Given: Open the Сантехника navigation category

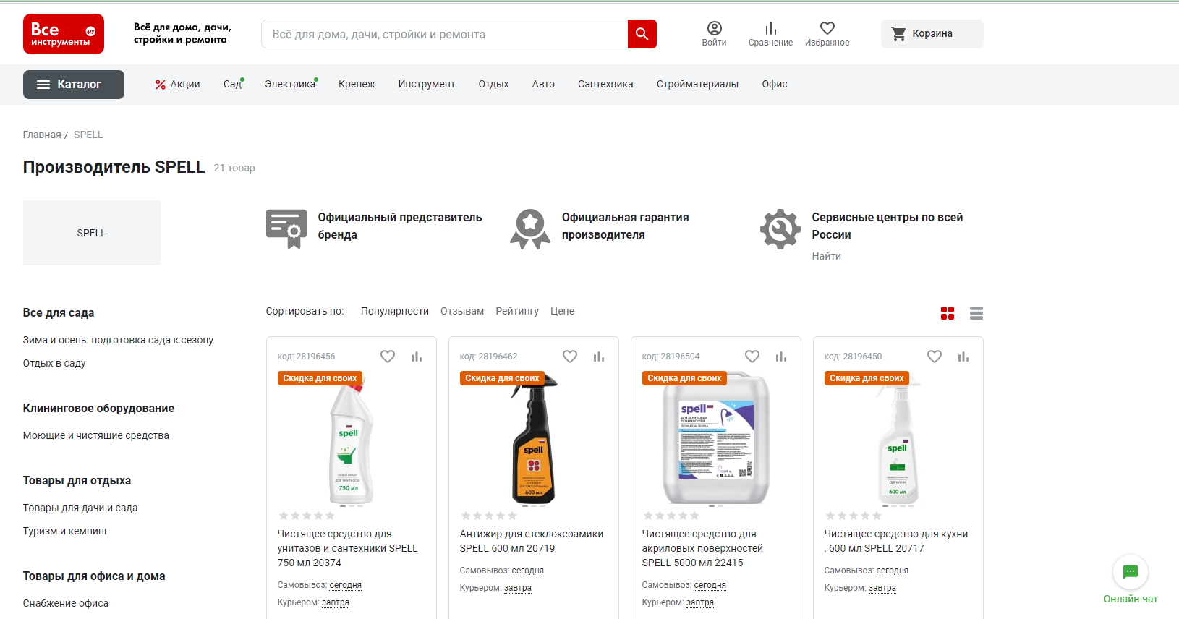Looking at the screenshot, I should point(605,85).
